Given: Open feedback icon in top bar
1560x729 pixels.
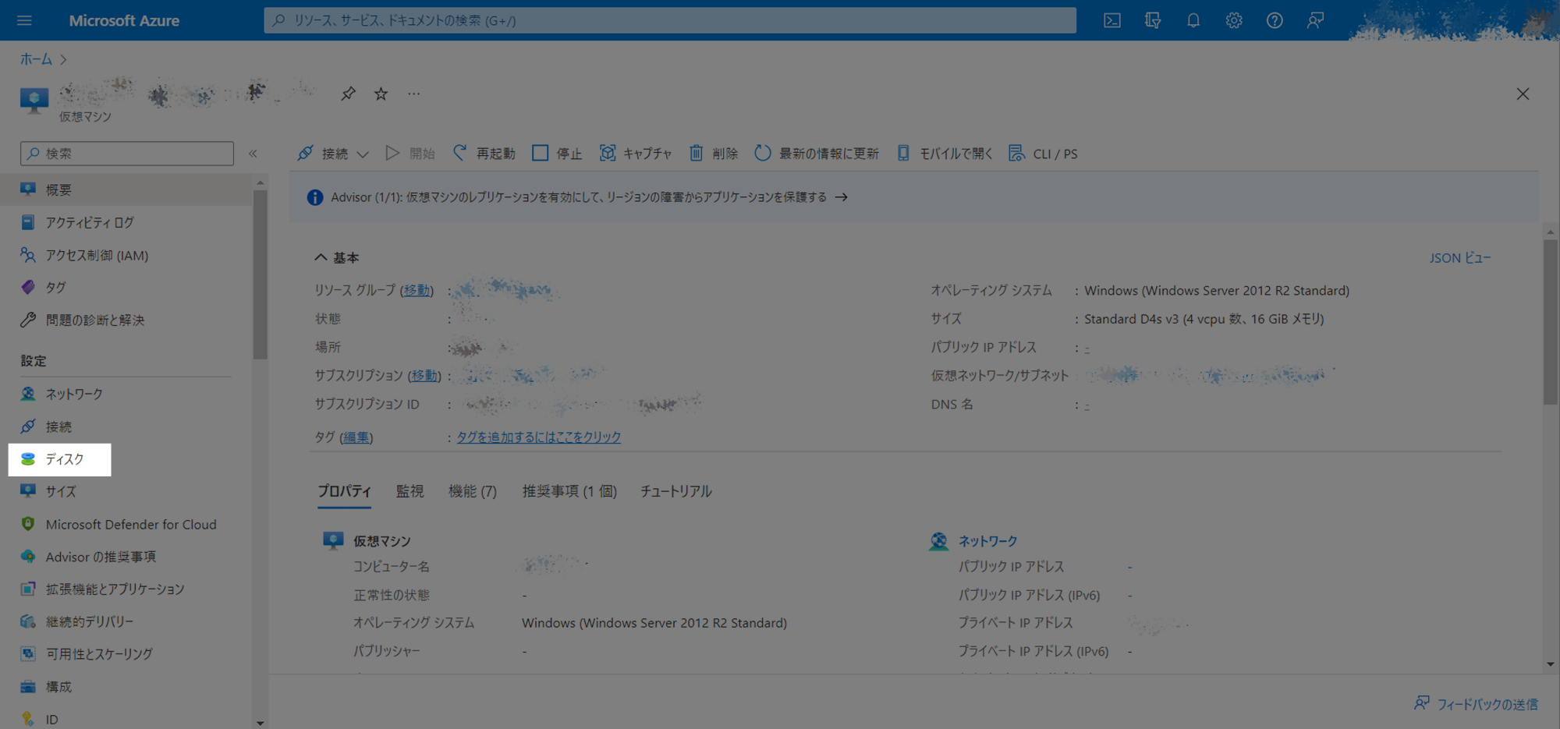Looking at the screenshot, I should pyautogui.click(x=1315, y=20).
